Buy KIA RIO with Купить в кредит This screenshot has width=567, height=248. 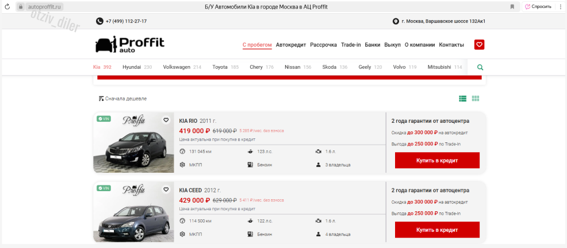[x=437, y=160]
